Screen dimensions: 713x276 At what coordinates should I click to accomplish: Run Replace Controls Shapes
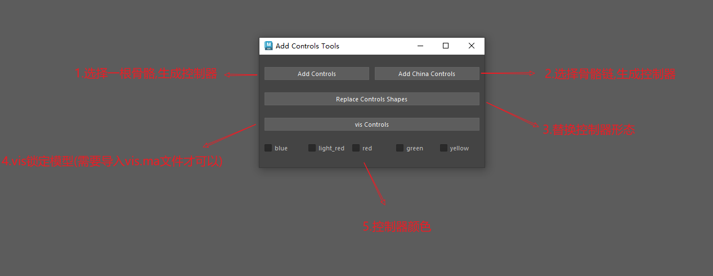(372, 99)
